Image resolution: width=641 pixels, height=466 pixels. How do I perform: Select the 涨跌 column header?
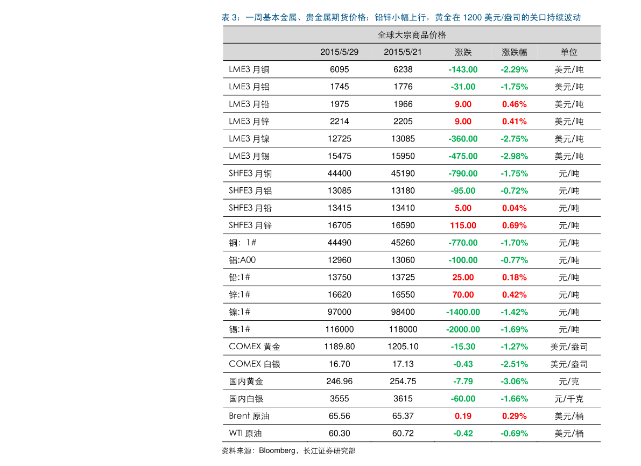pyautogui.click(x=463, y=52)
